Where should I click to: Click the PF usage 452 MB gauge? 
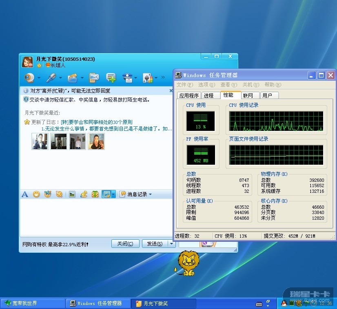201,155
